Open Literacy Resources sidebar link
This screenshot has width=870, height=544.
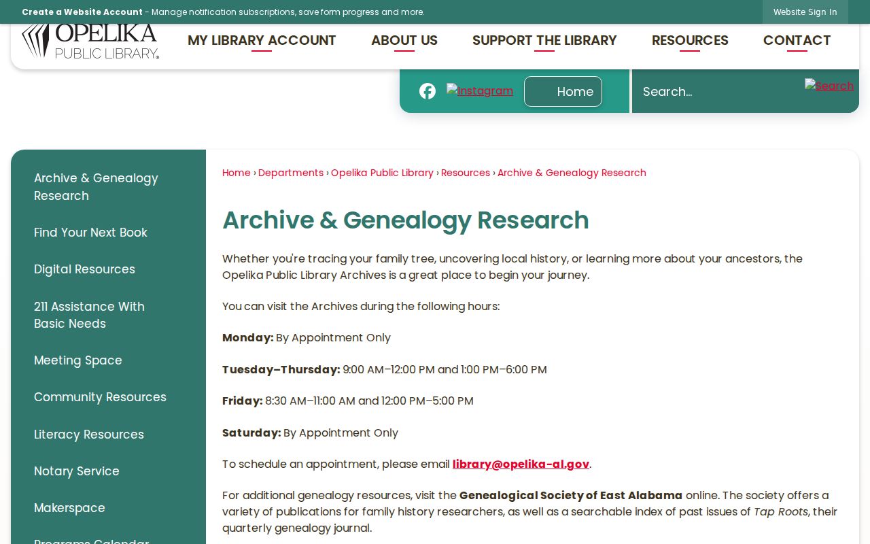(108, 435)
